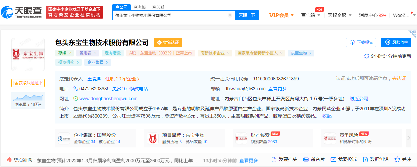The image size is (417, 167).
Task: Click 递名片 send business card
Action: (x=314, y=159)
